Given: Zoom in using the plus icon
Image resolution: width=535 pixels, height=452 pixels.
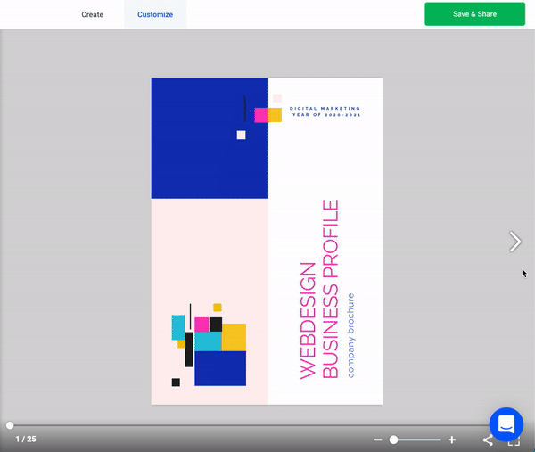Looking at the screenshot, I should tap(452, 440).
